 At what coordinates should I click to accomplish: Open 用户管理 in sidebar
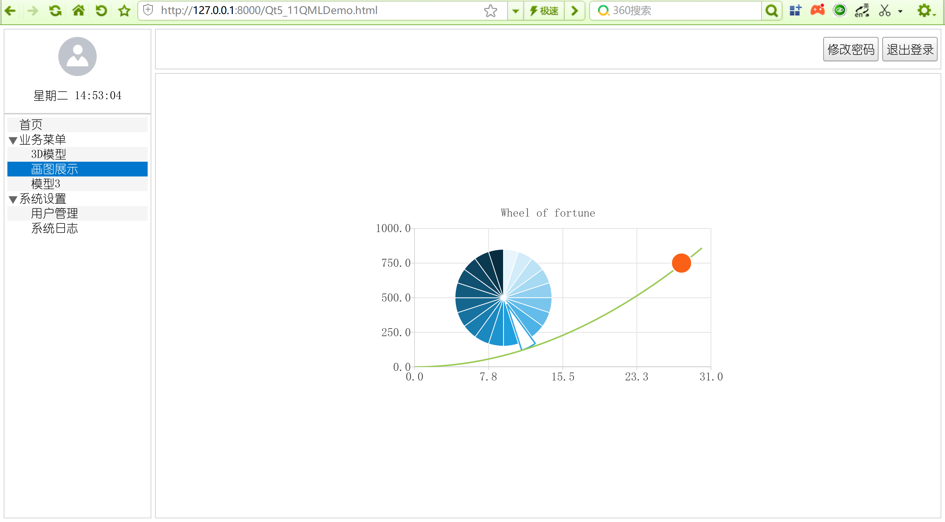pyautogui.click(x=55, y=213)
